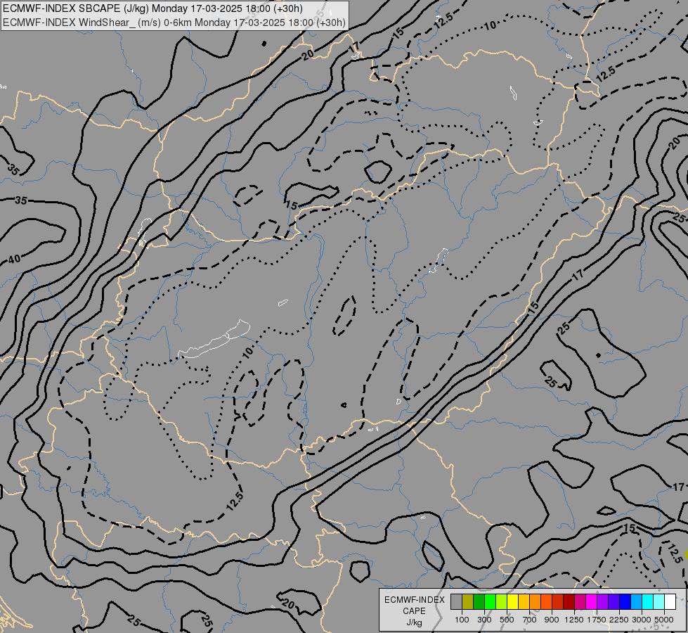
Task: Click the legend unit J/kg
Action: 414,623
